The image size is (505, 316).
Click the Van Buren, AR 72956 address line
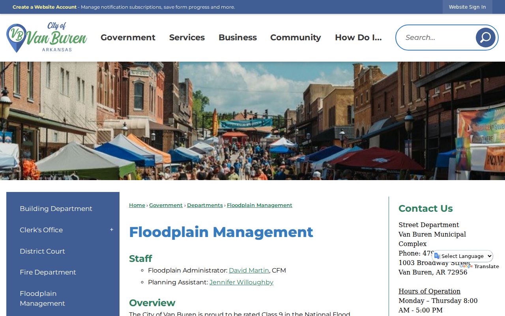click(433, 273)
